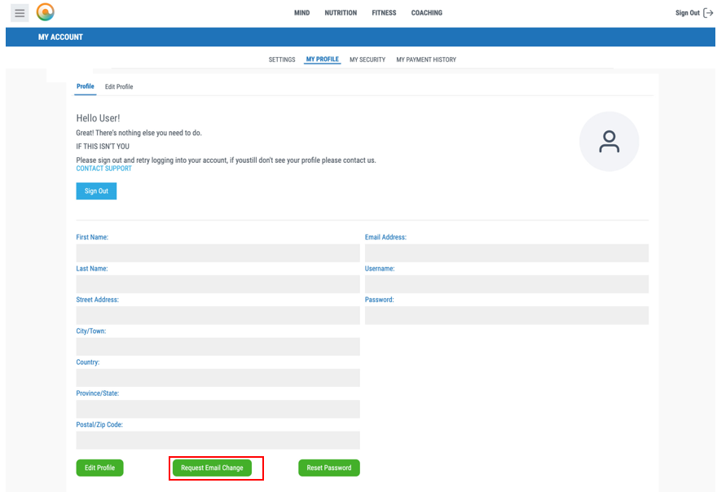717x492 pixels.
Task: Focus the Email Address field
Action: (506, 253)
